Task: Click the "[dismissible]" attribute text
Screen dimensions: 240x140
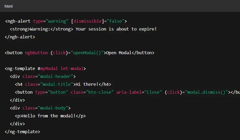Action: pyautogui.click(x=88, y=21)
